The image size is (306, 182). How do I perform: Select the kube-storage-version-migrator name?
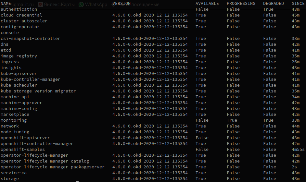tap(38, 91)
